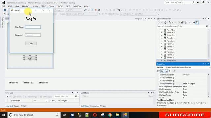Stop debugging with the red square icon
Viewport: 211px width, 118px height.
(x=96, y=10)
